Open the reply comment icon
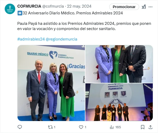Screen dimensions: 158x133 (x=20, y=127)
